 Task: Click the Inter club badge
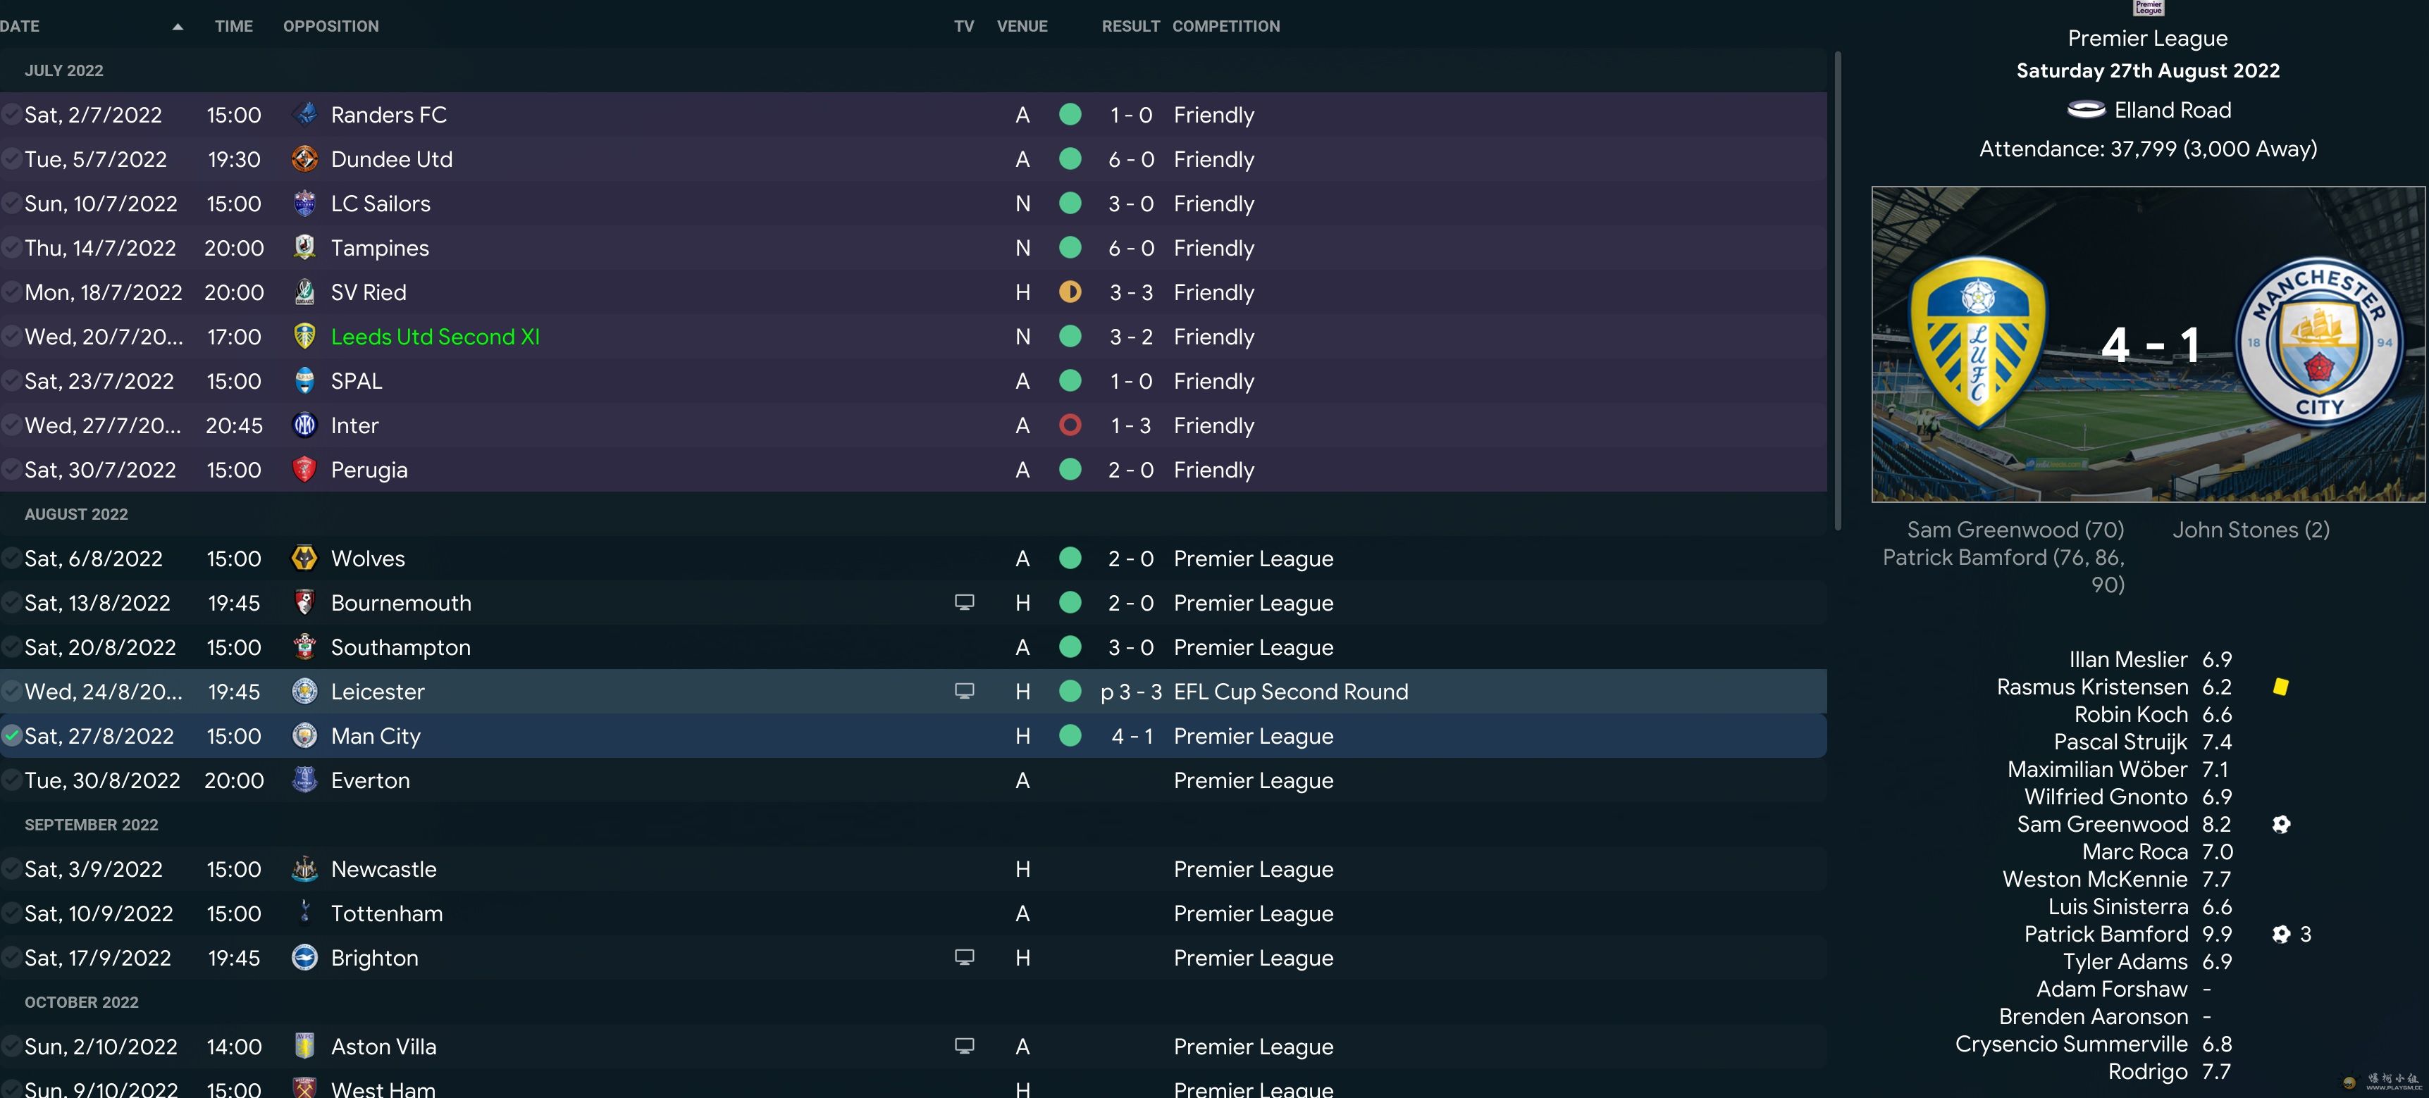[x=304, y=425]
